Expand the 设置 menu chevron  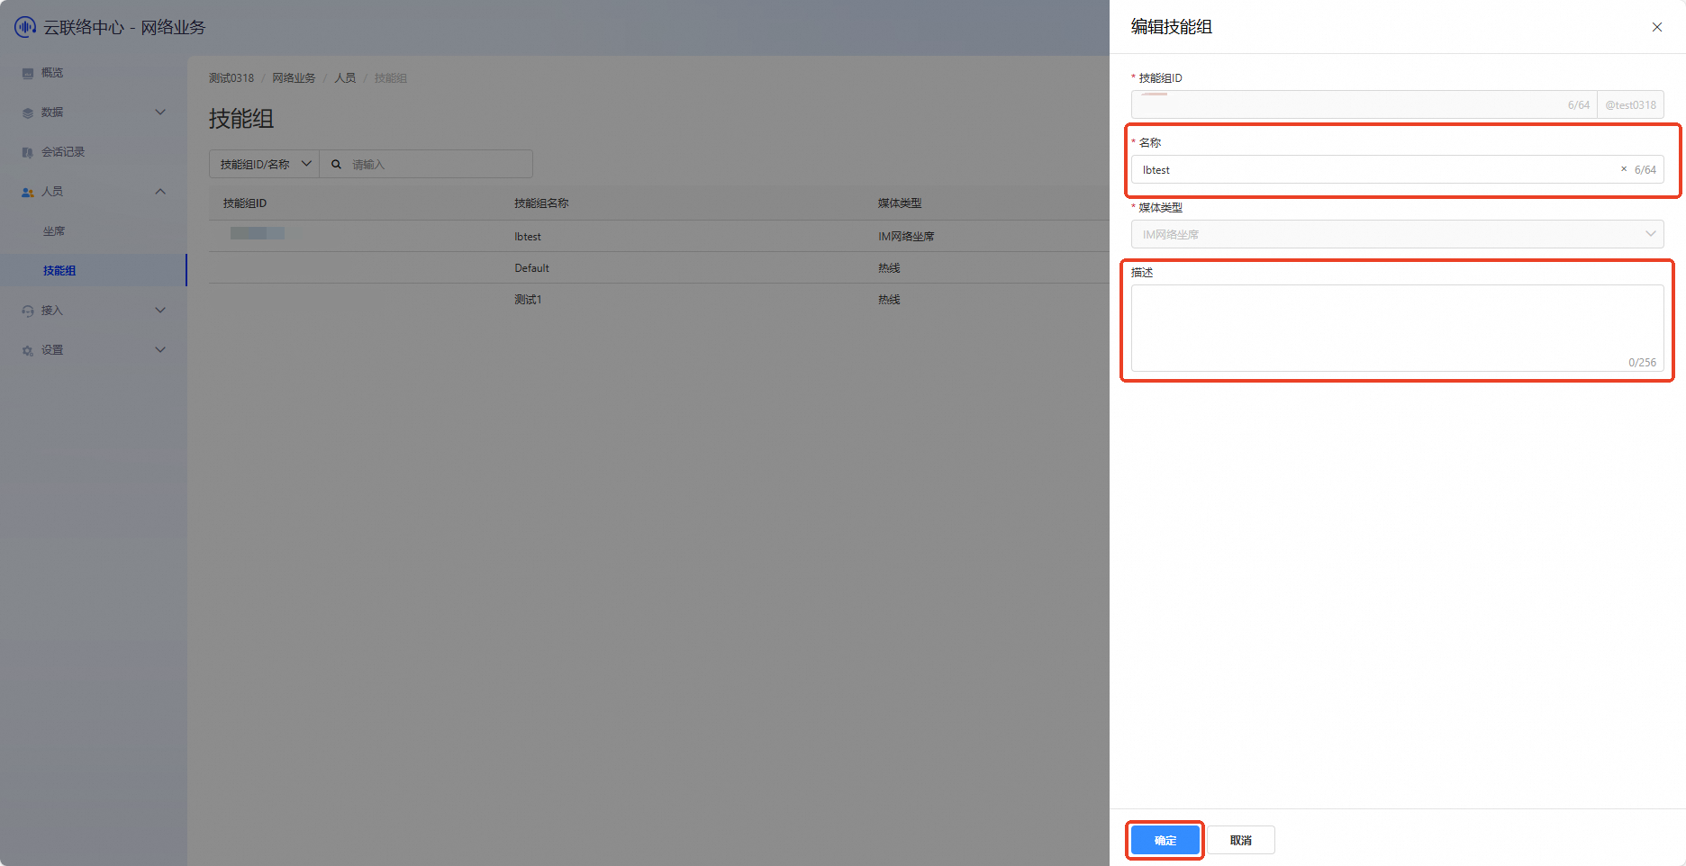[160, 350]
